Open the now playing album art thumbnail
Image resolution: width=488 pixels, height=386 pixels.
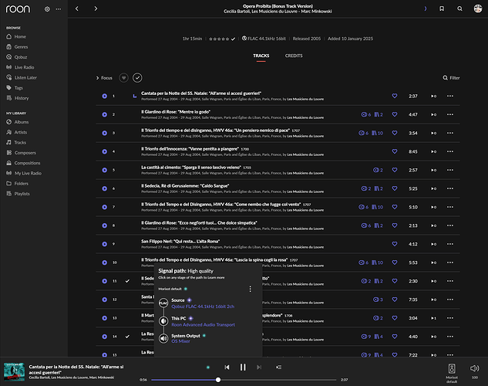point(14,371)
